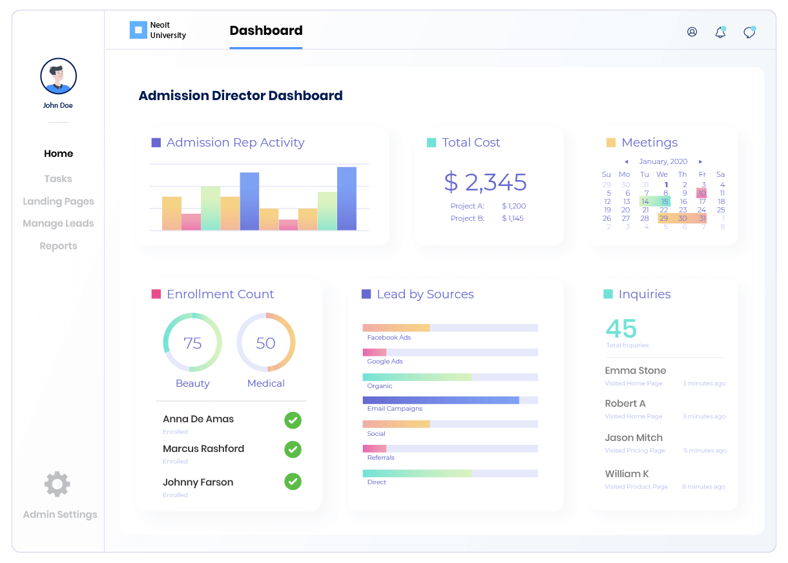Click the Beauty enrollment ring showing 75
The image size is (788, 563).
tap(192, 343)
